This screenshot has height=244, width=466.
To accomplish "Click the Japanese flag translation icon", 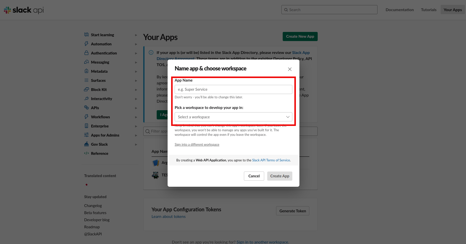I will (87, 185).
